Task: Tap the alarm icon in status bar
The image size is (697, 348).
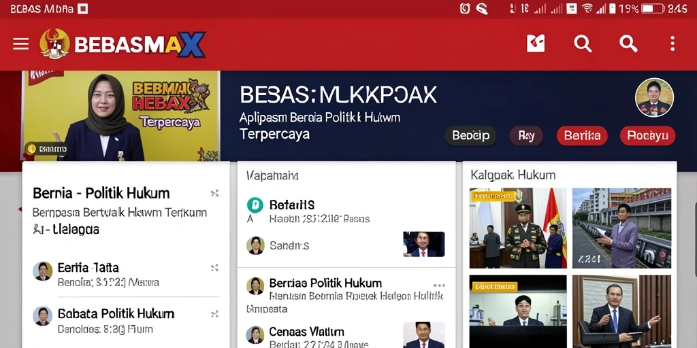Action: [x=465, y=8]
